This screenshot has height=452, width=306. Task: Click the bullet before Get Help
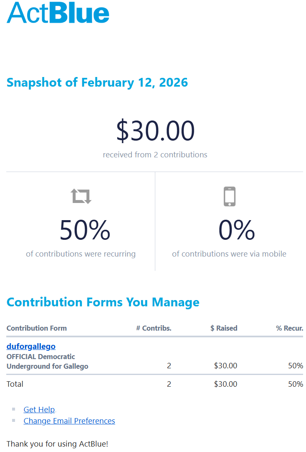point(14,409)
